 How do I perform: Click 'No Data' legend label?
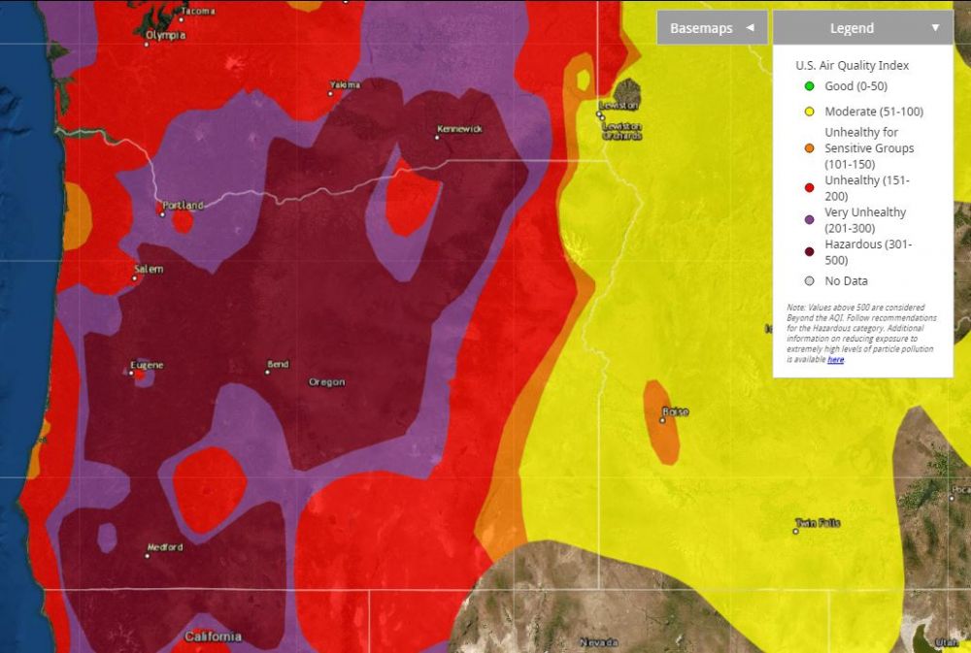(x=846, y=281)
